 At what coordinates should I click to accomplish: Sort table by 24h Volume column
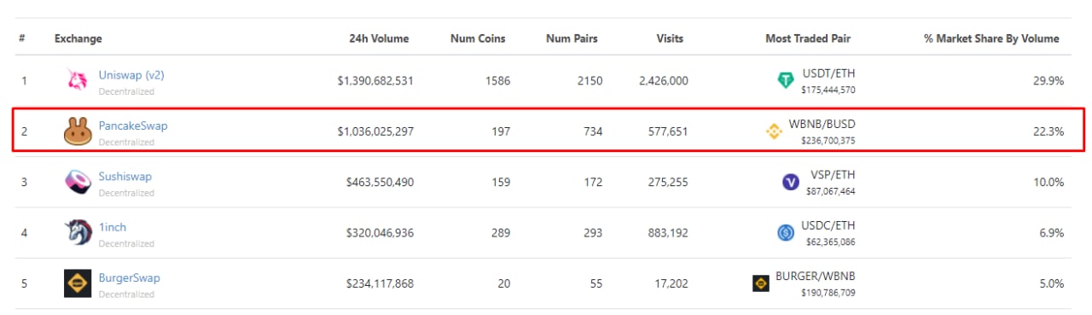click(379, 38)
